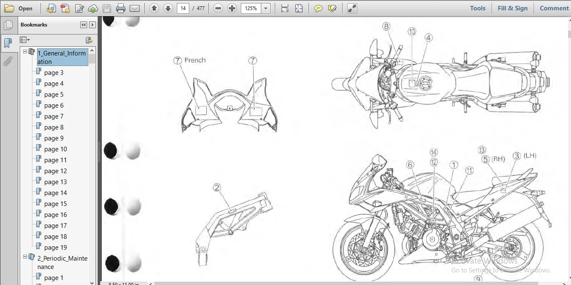Click the find current bookmark icon
Screen dimensions: 571x285
89,40
